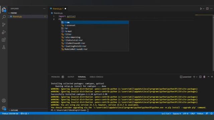The height and width of the screenshot is (120, 214).
Task: Click the feedback icon in status bar
Action: point(207,113)
